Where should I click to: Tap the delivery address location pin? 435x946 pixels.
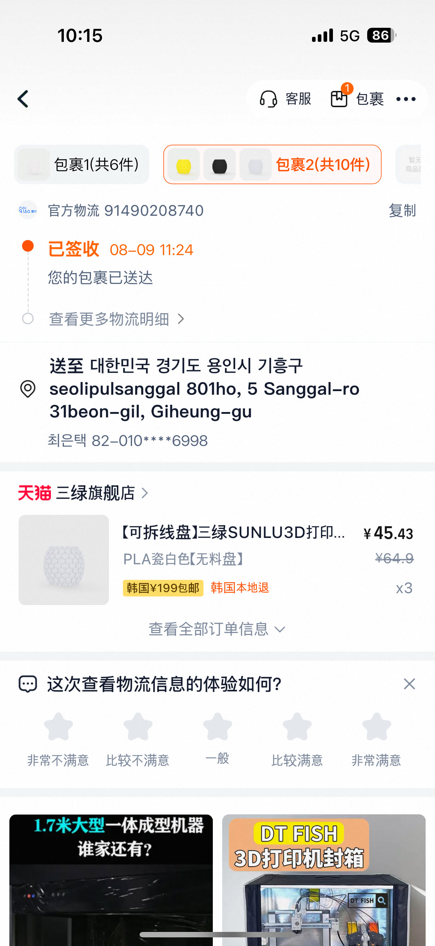pos(28,389)
